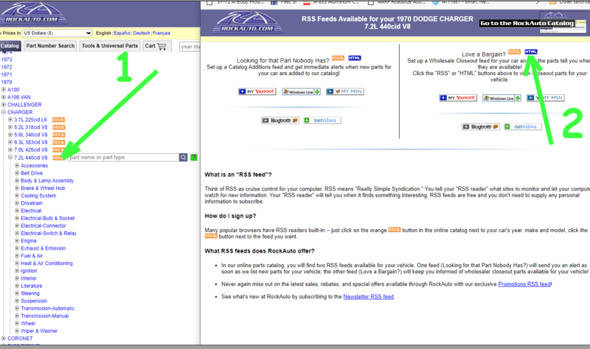Expand the CHALLENGER model node
Screen dimensions: 590x349
click(x=4, y=105)
